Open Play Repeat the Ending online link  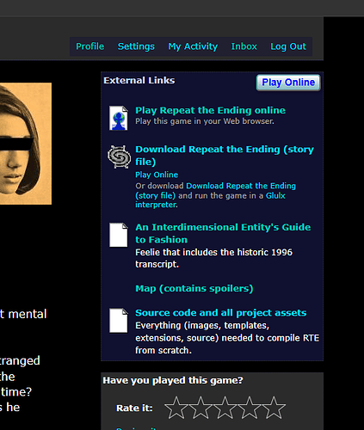coord(210,110)
